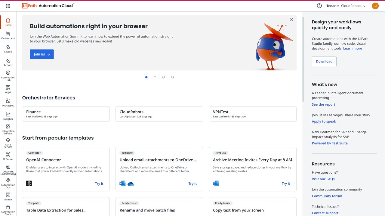Open Automation Store from the sidebar
Screen dimensions: 385x216
[8, 210]
